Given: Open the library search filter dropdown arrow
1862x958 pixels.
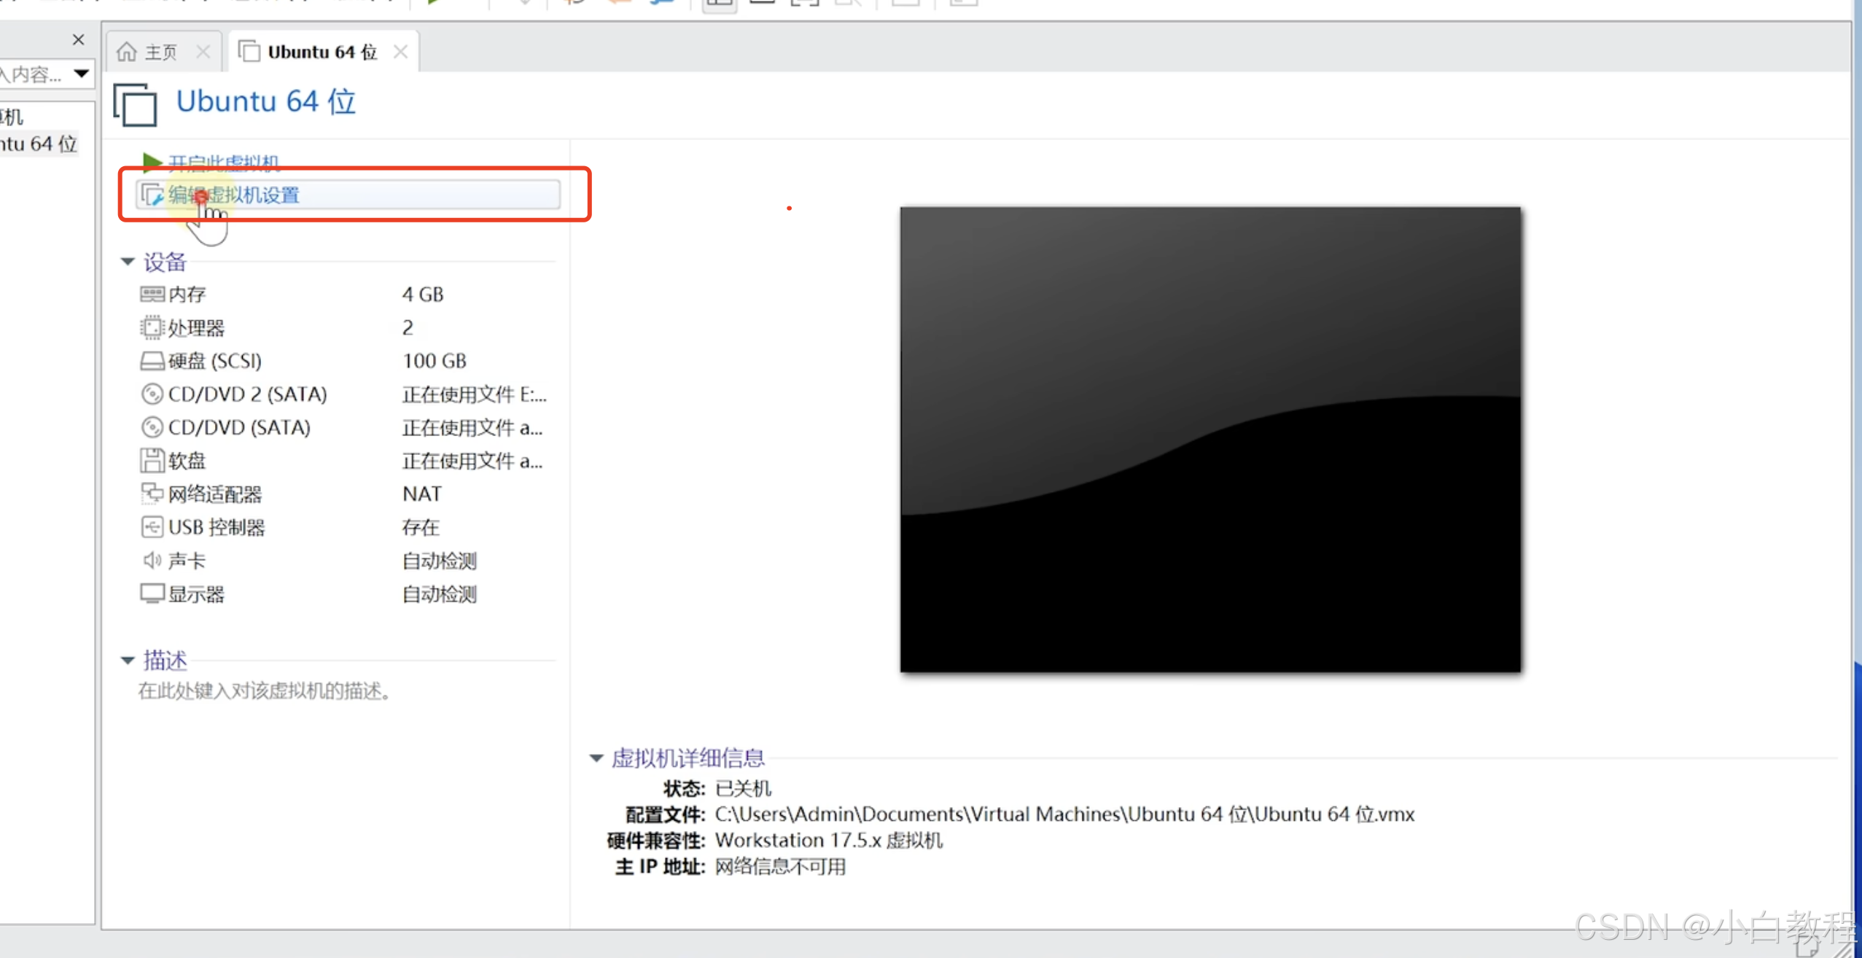Looking at the screenshot, I should [x=82, y=74].
